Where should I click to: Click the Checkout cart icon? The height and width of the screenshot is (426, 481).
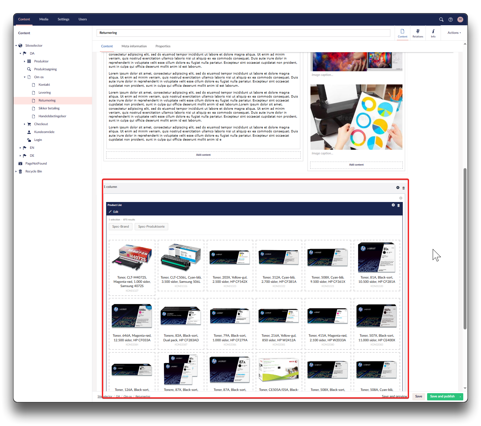(x=29, y=124)
